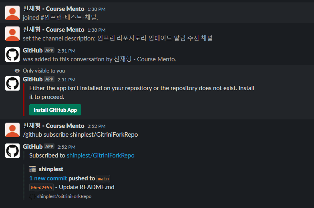This screenshot has width=314, height=208.
Task: Click 신재형's avatar on the joined-channel message
Action: click(x=12, y=13)
